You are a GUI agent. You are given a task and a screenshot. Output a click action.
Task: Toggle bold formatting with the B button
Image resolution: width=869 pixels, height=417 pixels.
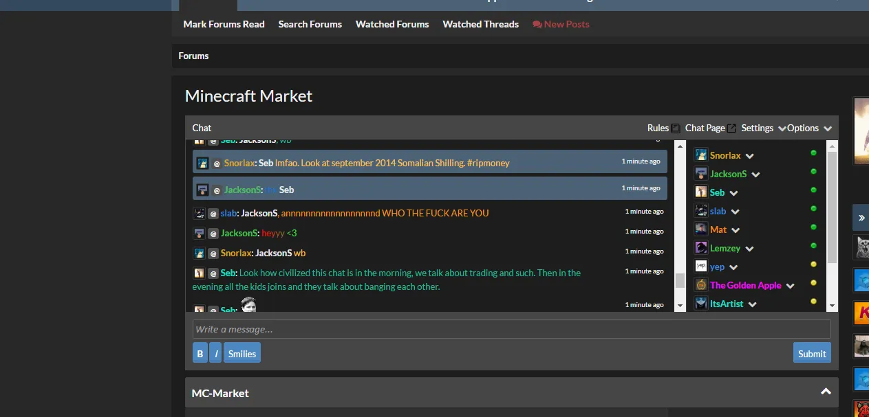click(200, 353)
